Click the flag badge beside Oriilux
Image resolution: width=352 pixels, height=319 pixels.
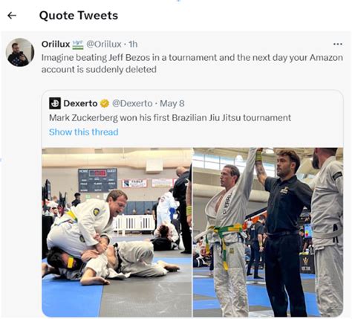click(x=78, y=45)
